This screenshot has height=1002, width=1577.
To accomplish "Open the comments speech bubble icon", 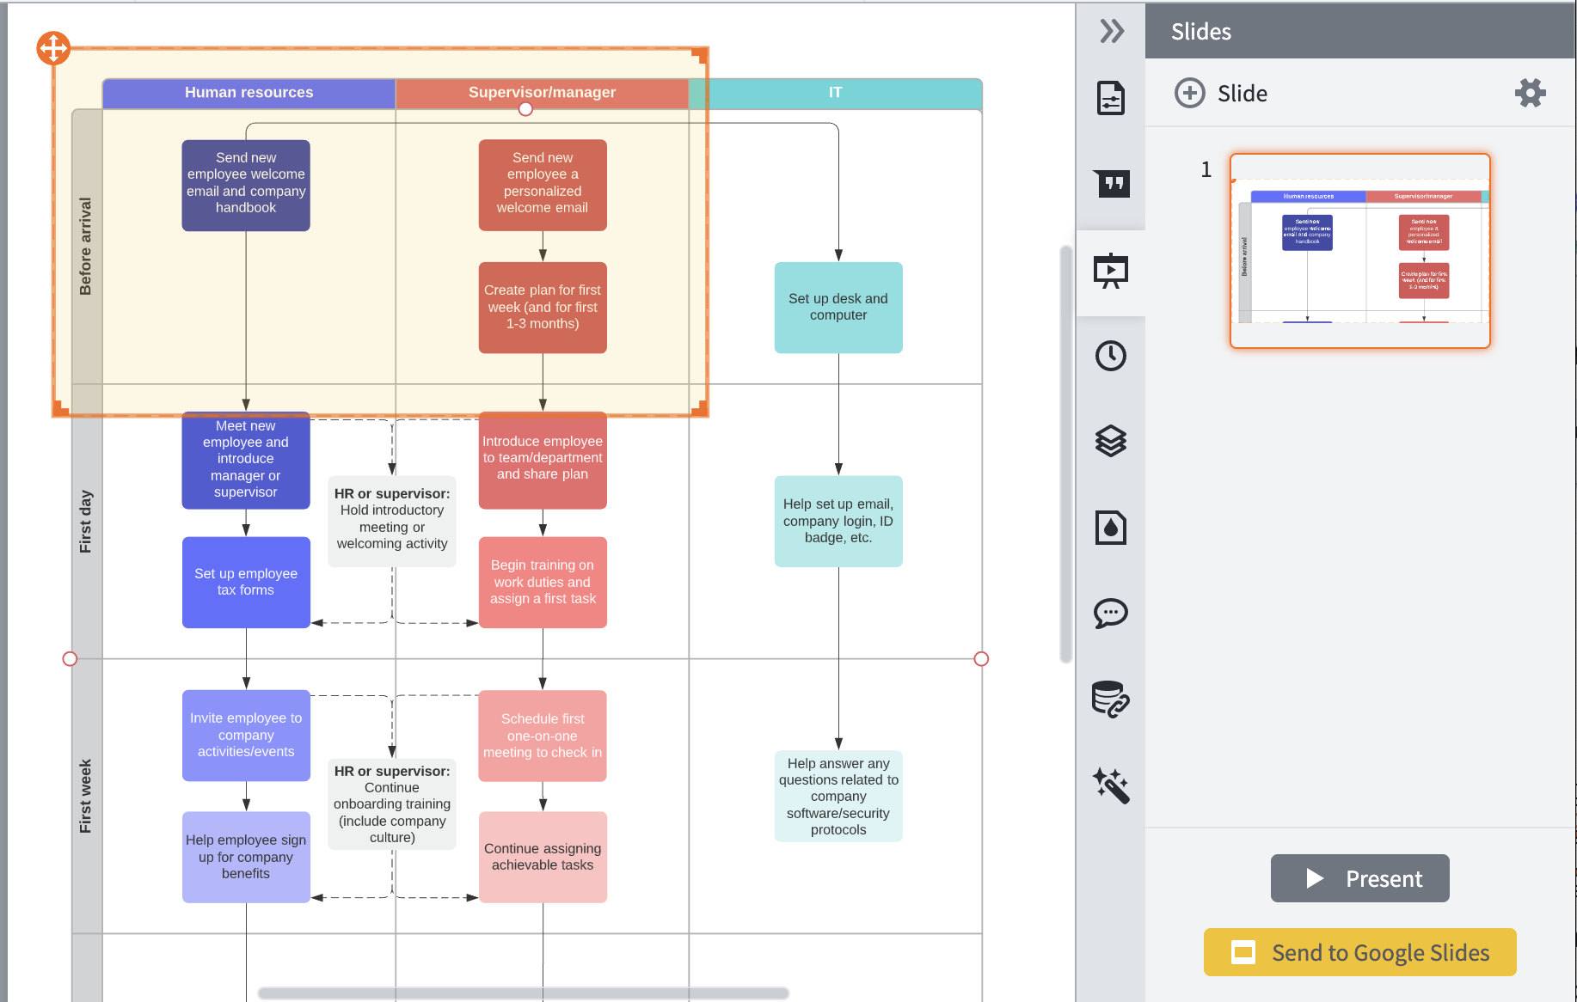I will [x=1111, y=614].
